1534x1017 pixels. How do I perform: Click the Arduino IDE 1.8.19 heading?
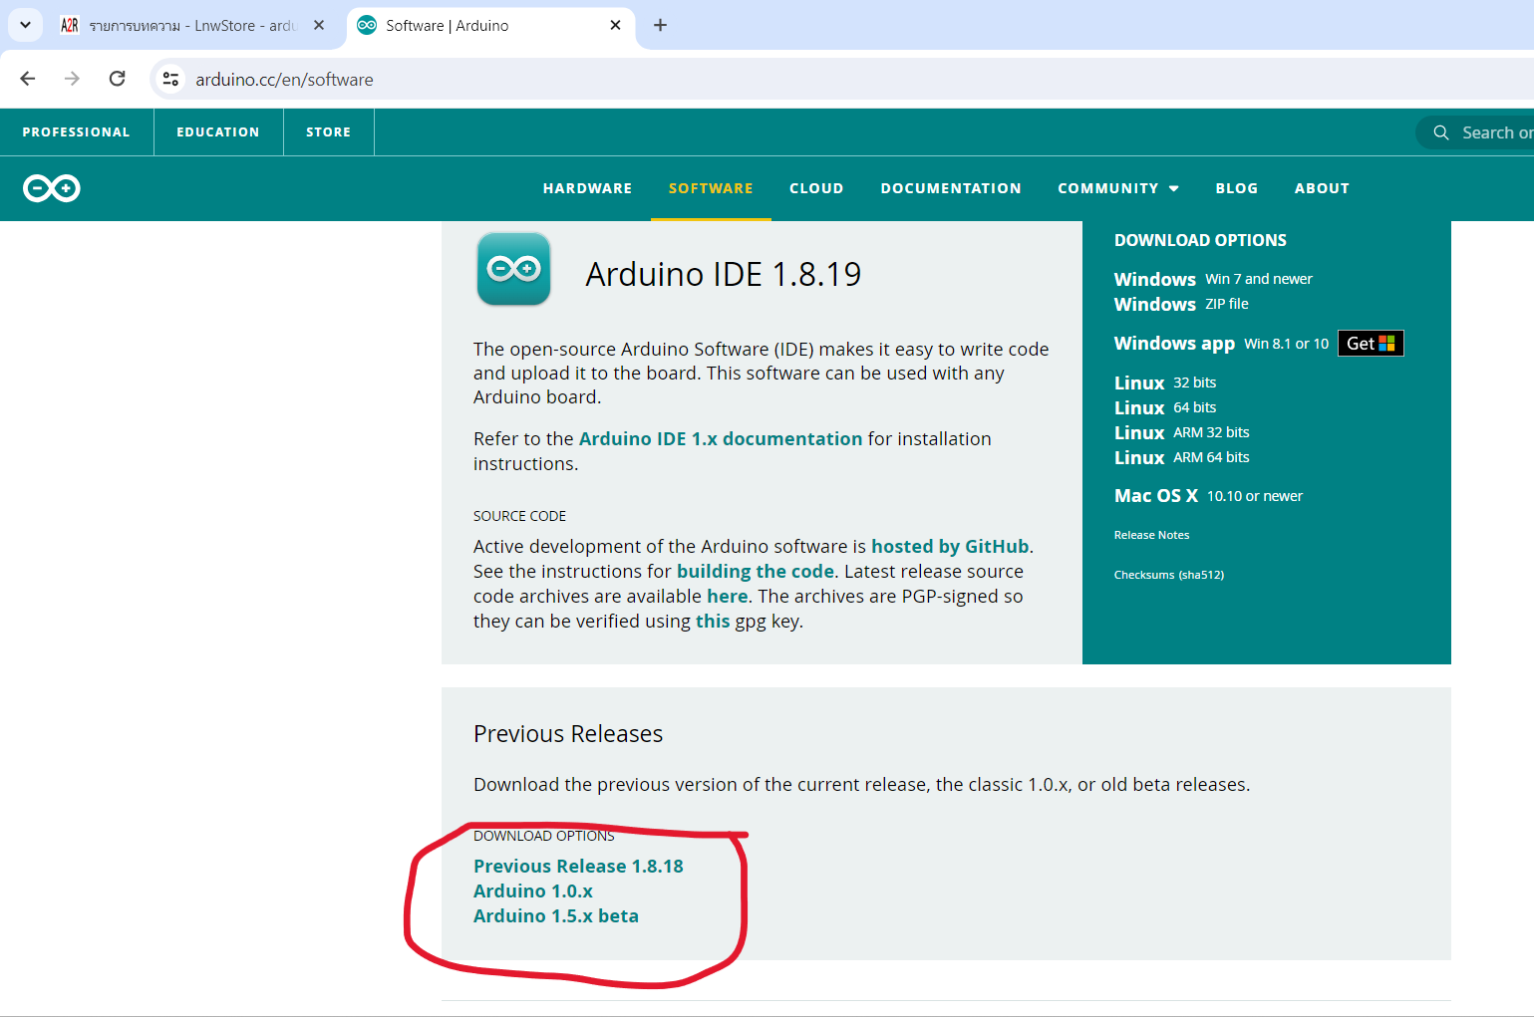click(x=724, y=274)
